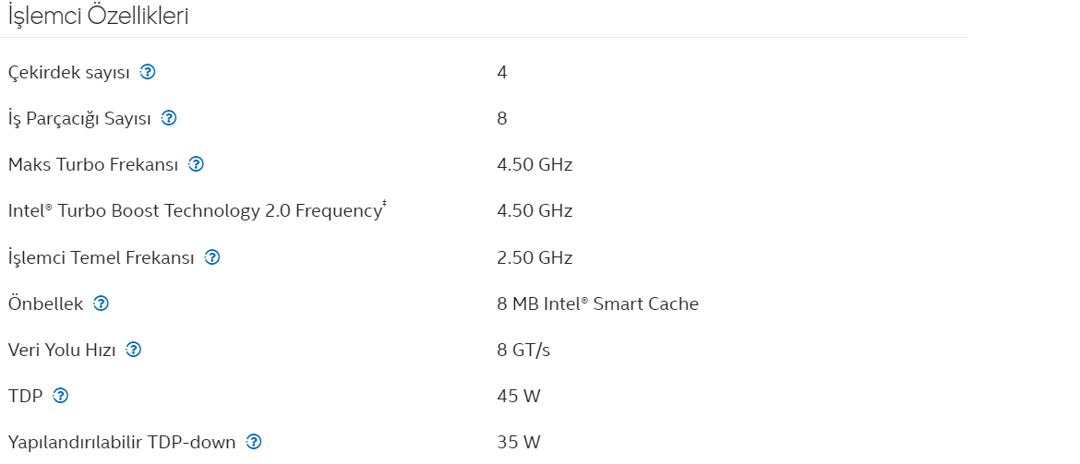Click the thread count value 8

[502, 118]
